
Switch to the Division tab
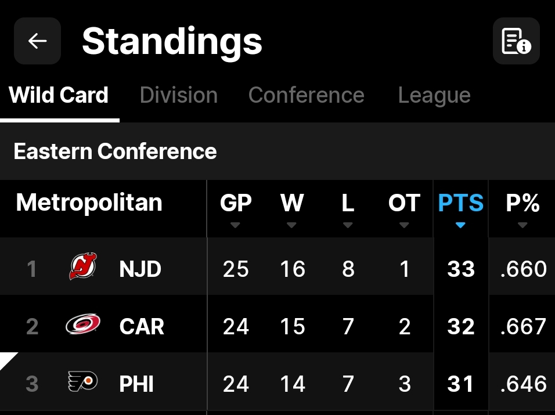pos(179,95)
